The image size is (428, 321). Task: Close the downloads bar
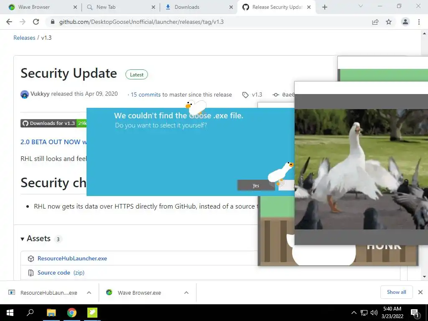pyautogui.click(x=420, y=292)
